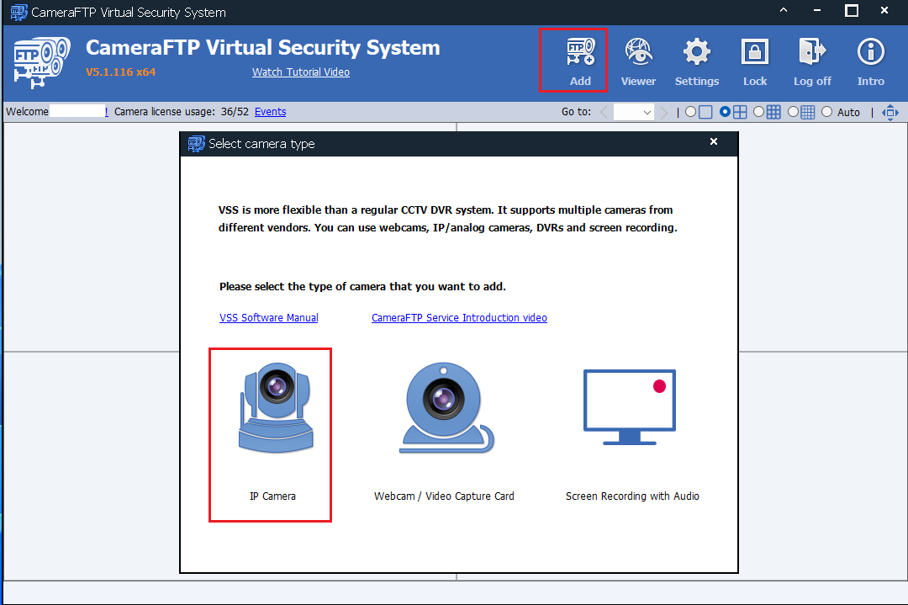Click the Add camera icon
Viewport: 908px width, 605px height.
coord(580,60)
